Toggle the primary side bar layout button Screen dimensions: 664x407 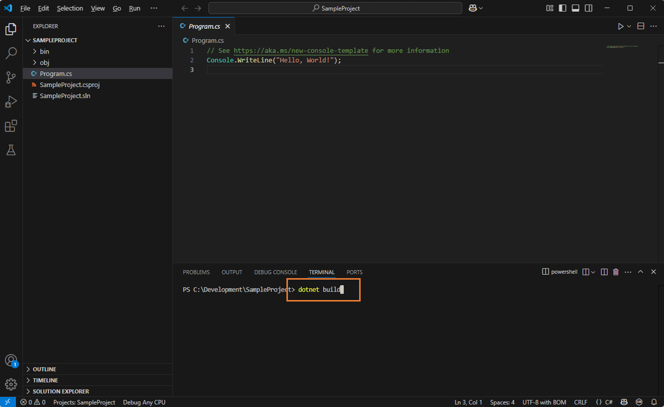pyautogui.click(x=562, y=8)
